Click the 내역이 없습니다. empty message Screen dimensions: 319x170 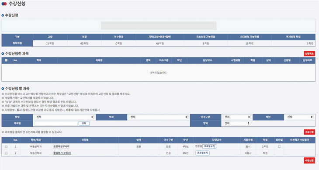(x=158, y=73)
